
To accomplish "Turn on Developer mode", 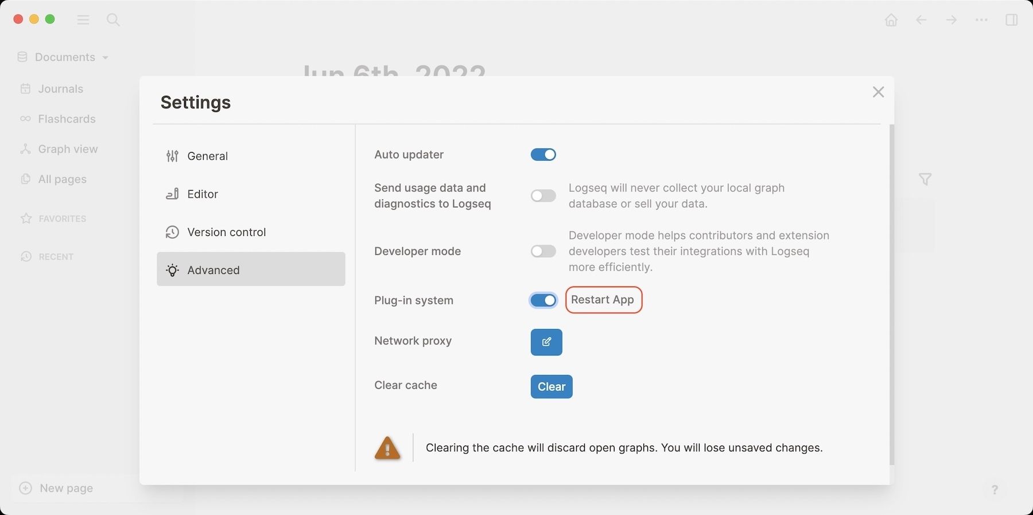I will click(543, 251).
